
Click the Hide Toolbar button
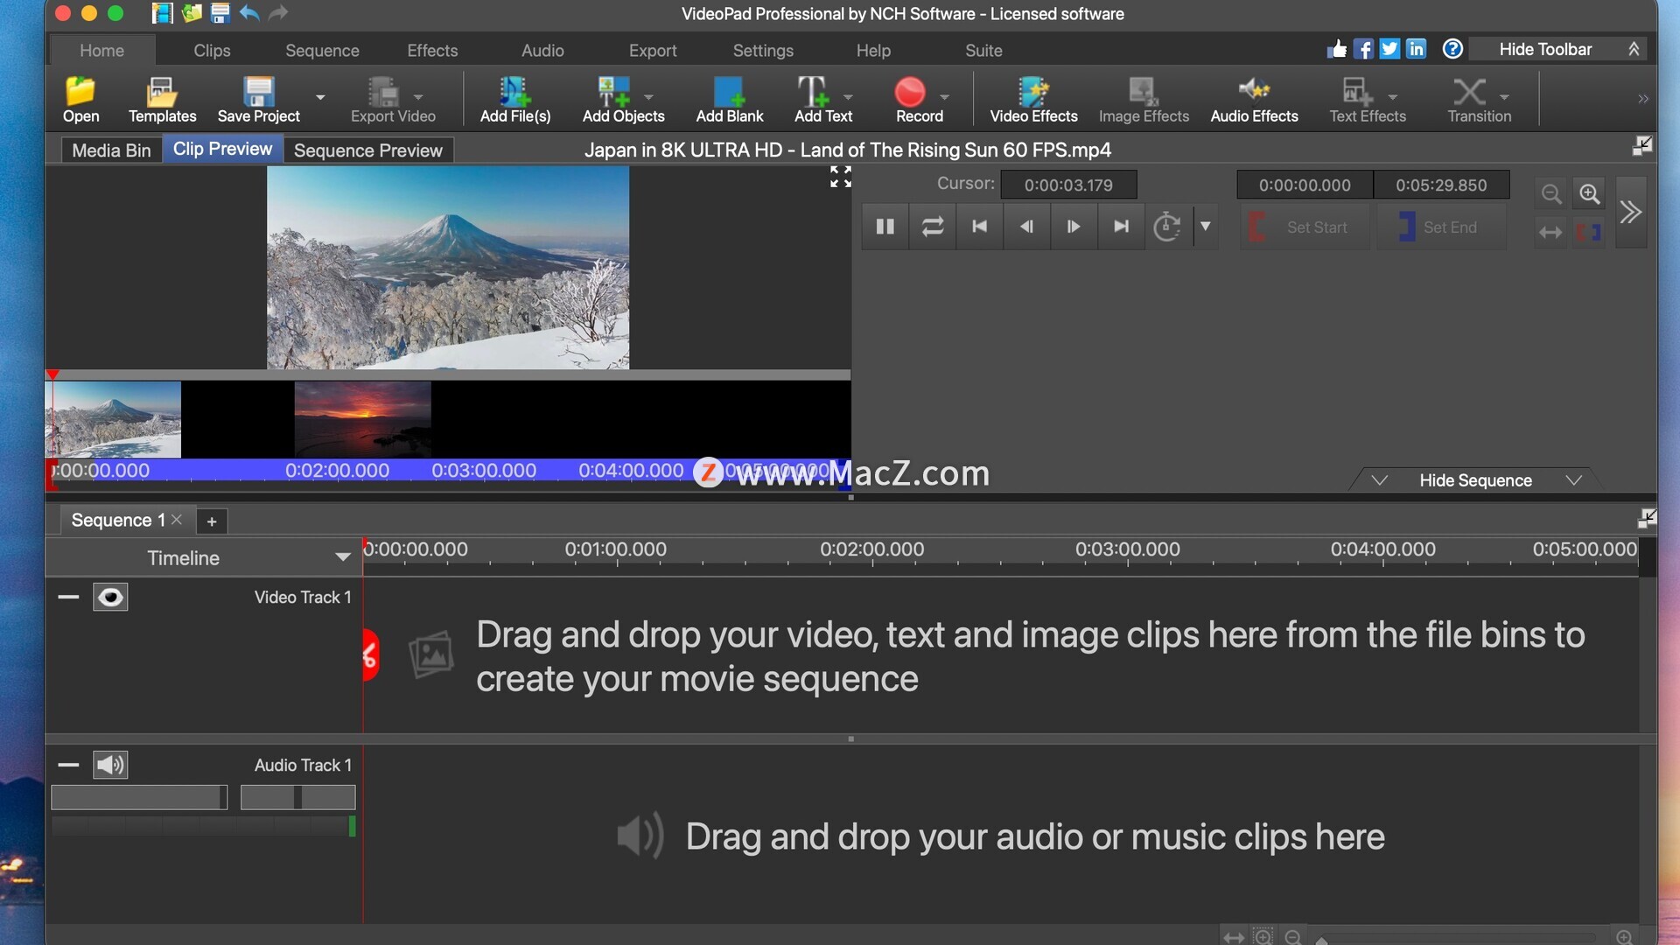click(x=1545, y=50)
